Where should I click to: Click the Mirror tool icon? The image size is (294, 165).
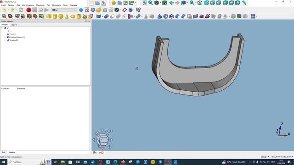(x=171, y=16)
